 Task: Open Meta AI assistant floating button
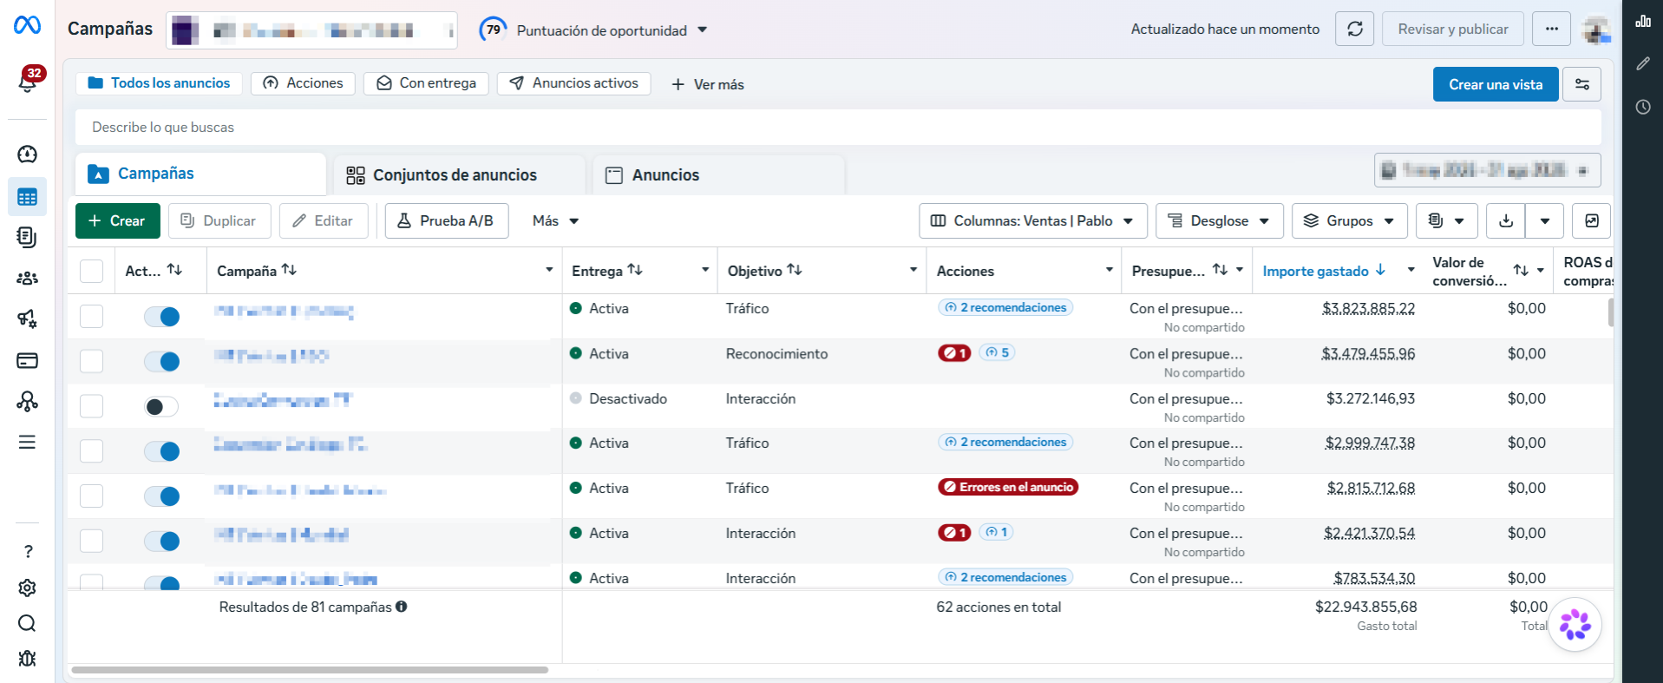[1575, 624]
